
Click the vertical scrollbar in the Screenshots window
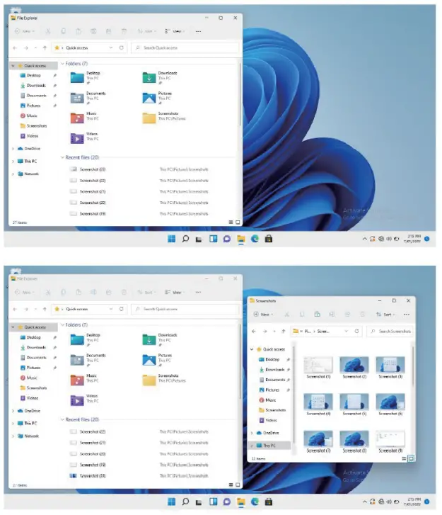413,366
